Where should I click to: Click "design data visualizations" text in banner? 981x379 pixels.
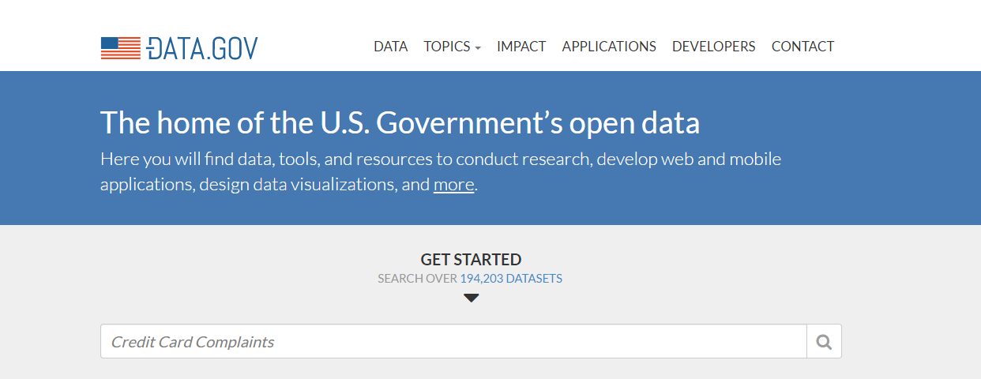[296, 185]
